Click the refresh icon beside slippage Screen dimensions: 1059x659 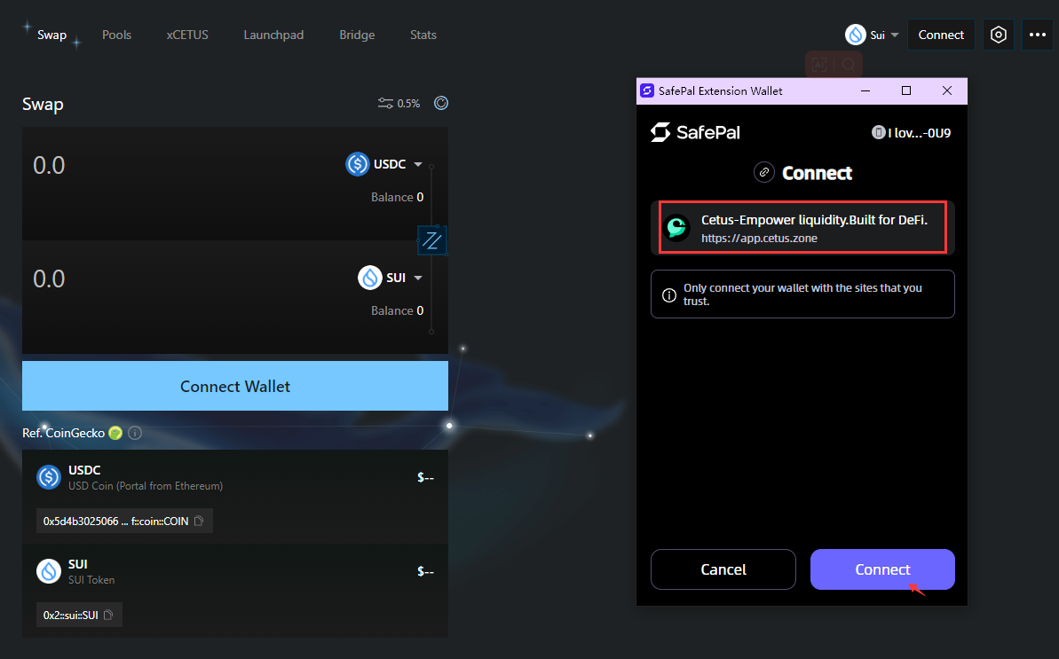tap(441, 104)
